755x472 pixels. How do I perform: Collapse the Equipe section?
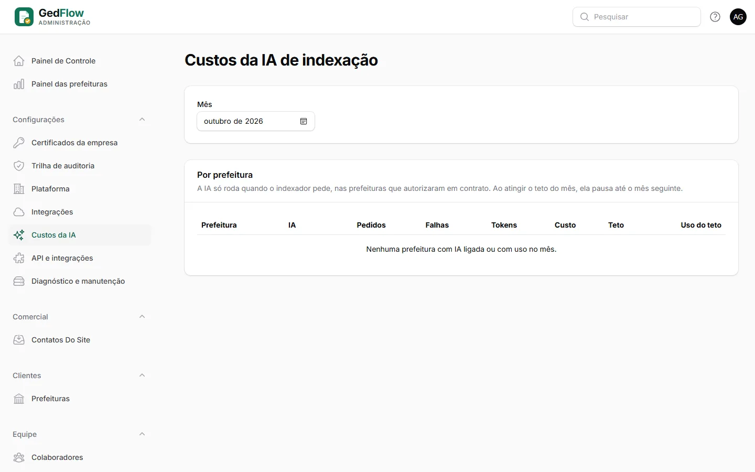pos(142,434)
